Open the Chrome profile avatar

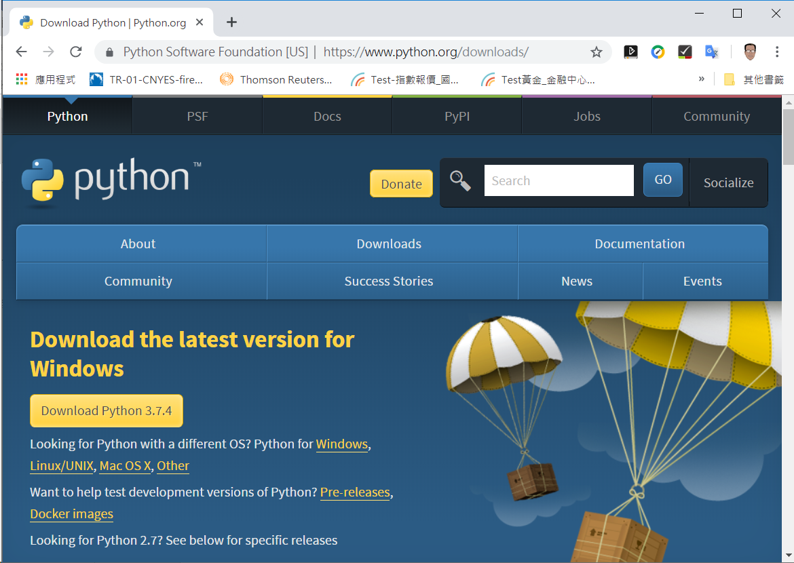750,52
